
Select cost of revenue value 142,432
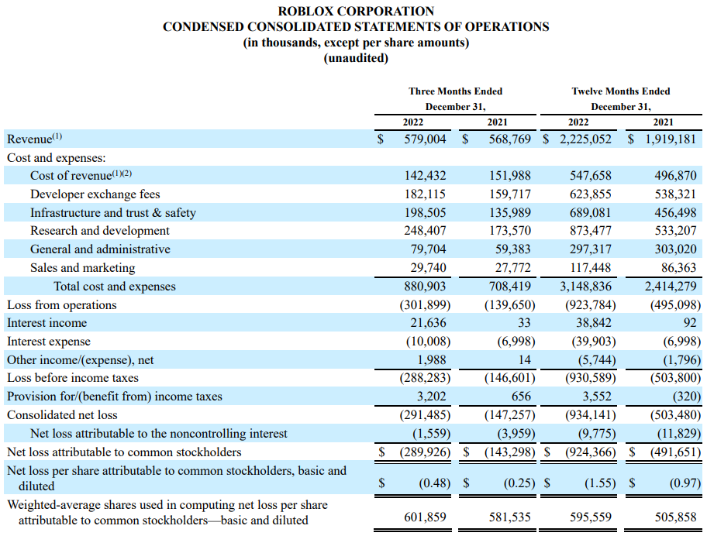click(x=425, y=175)
